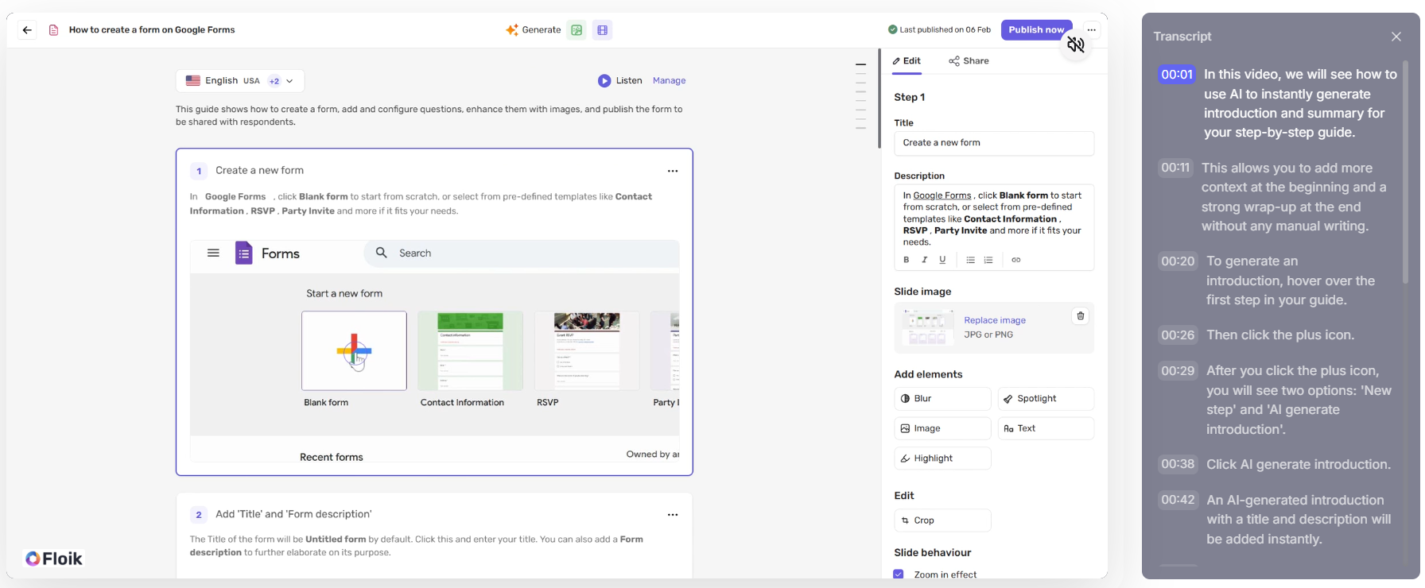
Task: Open the green image view icon
Action: (x=577, y=30)
